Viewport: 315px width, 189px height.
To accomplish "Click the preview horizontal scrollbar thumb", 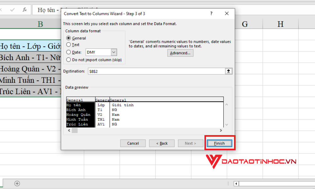I will [75, 130].
